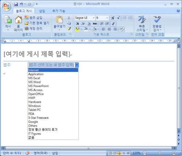Click the zoom slider handle
The width and height of the screenshot is (182, 156).
160,153
